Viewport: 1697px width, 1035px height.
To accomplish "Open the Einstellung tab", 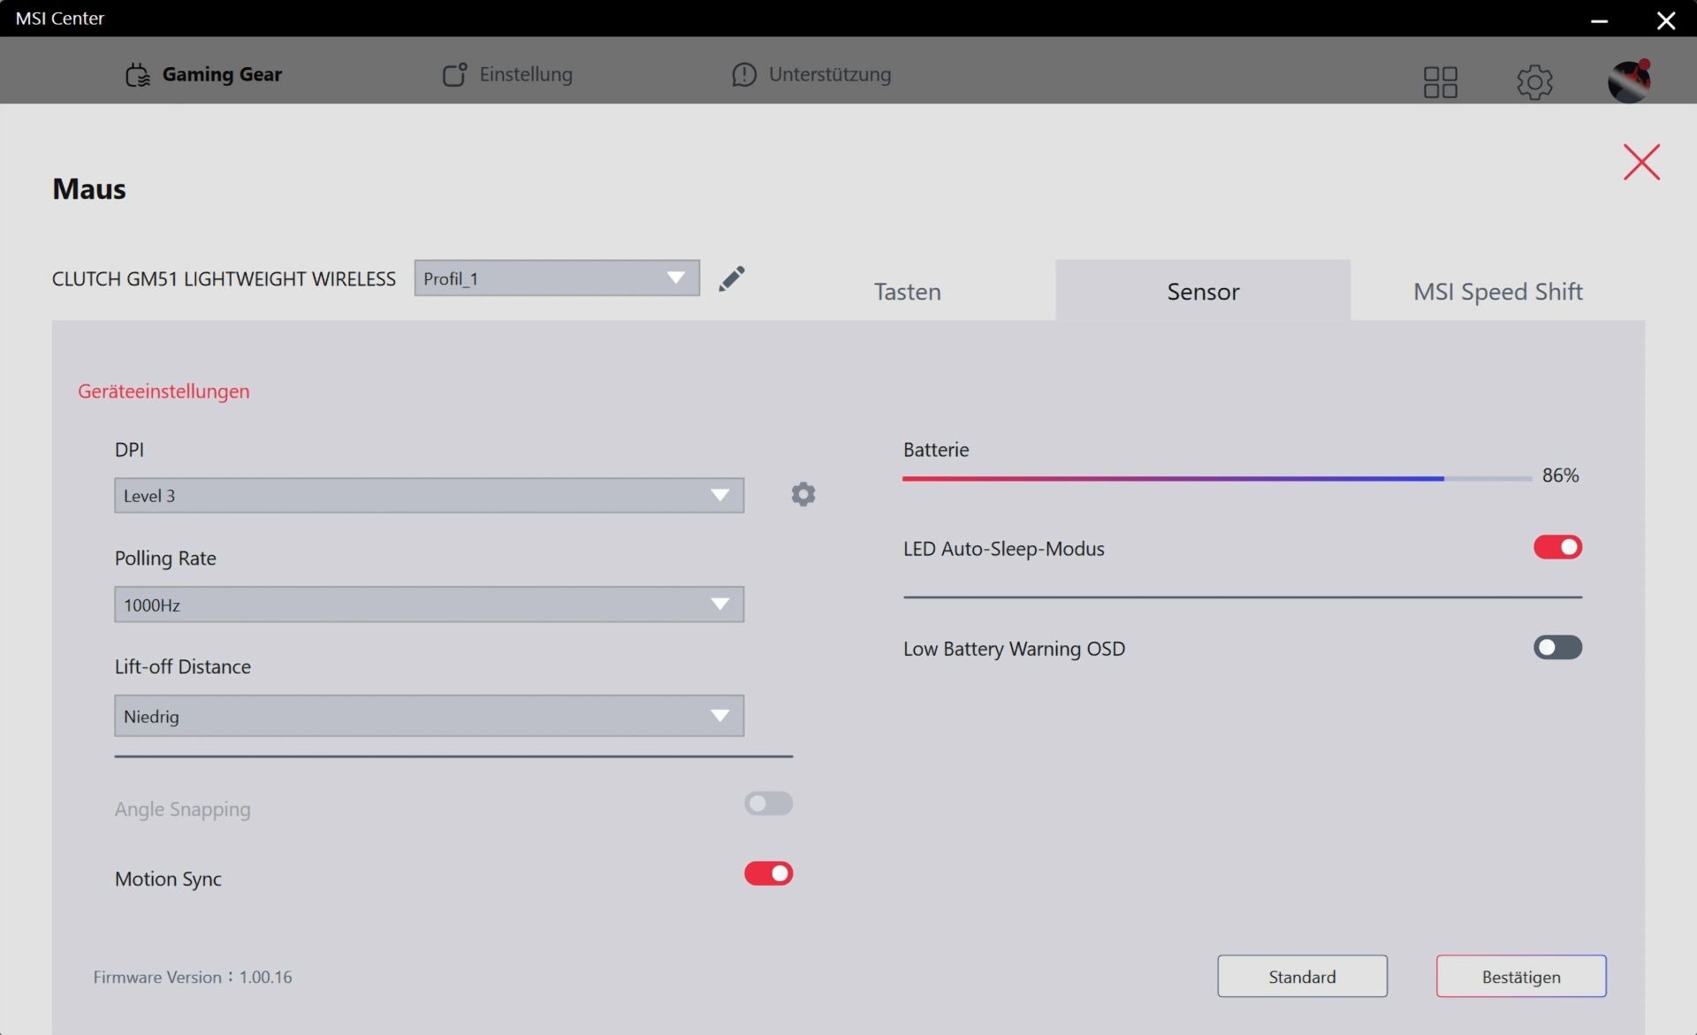I will pos(507,74).
